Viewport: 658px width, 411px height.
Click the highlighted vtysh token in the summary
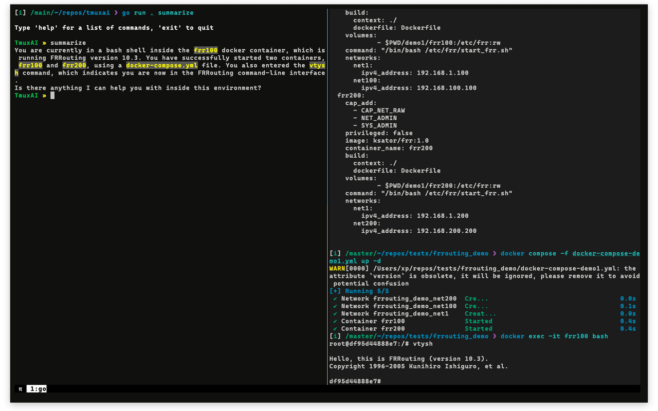(317, 65)
